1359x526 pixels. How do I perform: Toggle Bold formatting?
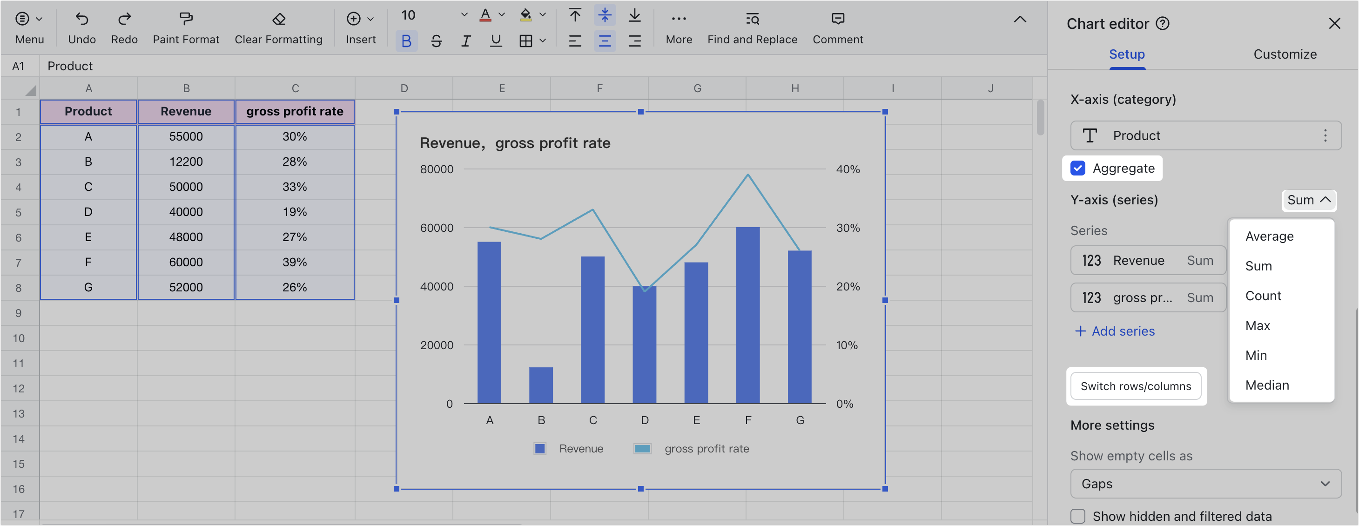click(406, 41)
